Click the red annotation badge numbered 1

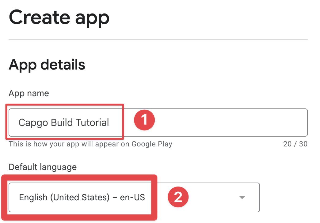[144, 120]
